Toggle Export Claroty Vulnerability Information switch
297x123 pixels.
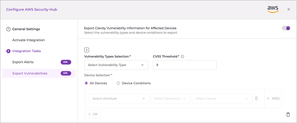point(286,28)
